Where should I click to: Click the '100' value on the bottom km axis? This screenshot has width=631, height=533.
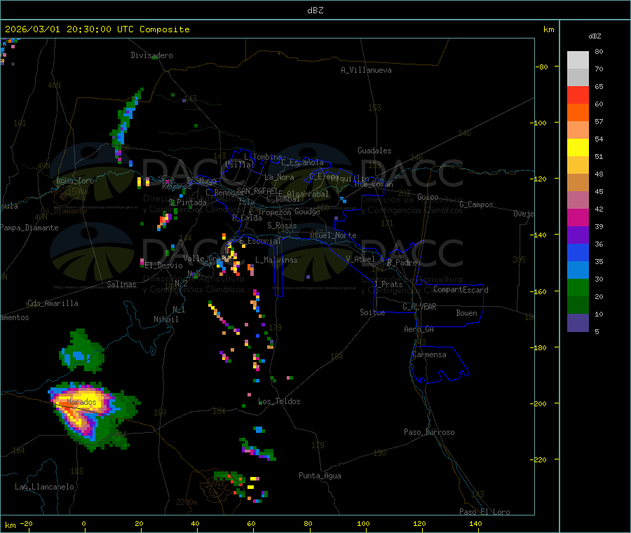point(363,523)
